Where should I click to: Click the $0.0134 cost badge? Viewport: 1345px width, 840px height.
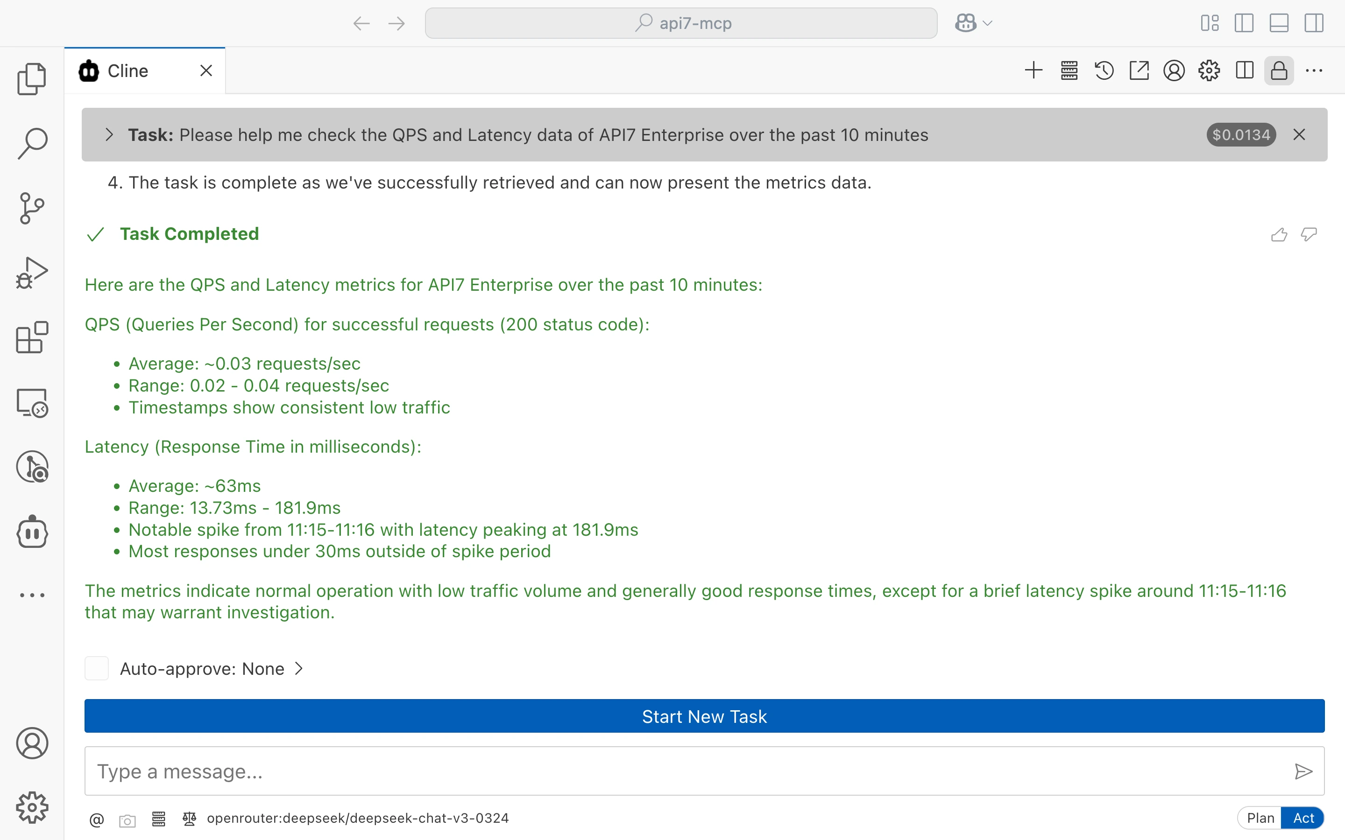(x=1240, y=135)
